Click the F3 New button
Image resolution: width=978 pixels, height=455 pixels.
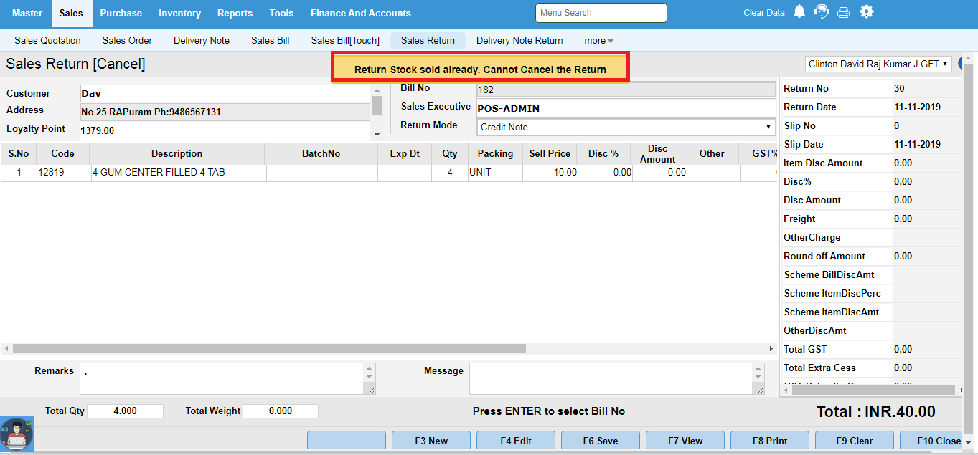pos(431,441)
